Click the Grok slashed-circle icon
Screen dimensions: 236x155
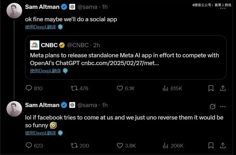pyautogui.click(x=212, y=107)
